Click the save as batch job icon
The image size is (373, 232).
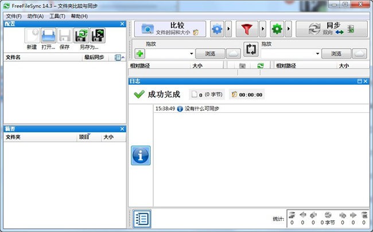coord(98,36)
